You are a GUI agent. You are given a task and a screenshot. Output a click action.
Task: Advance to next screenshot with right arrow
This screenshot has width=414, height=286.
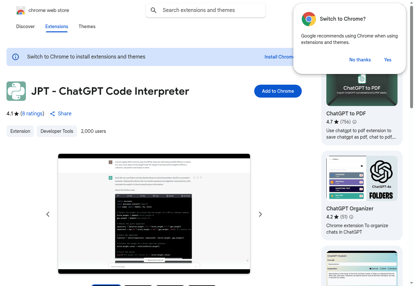click(260, 214)
